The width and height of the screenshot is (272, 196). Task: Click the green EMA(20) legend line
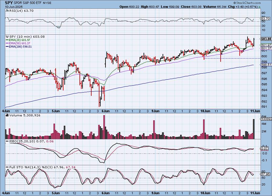pos(7,40)
